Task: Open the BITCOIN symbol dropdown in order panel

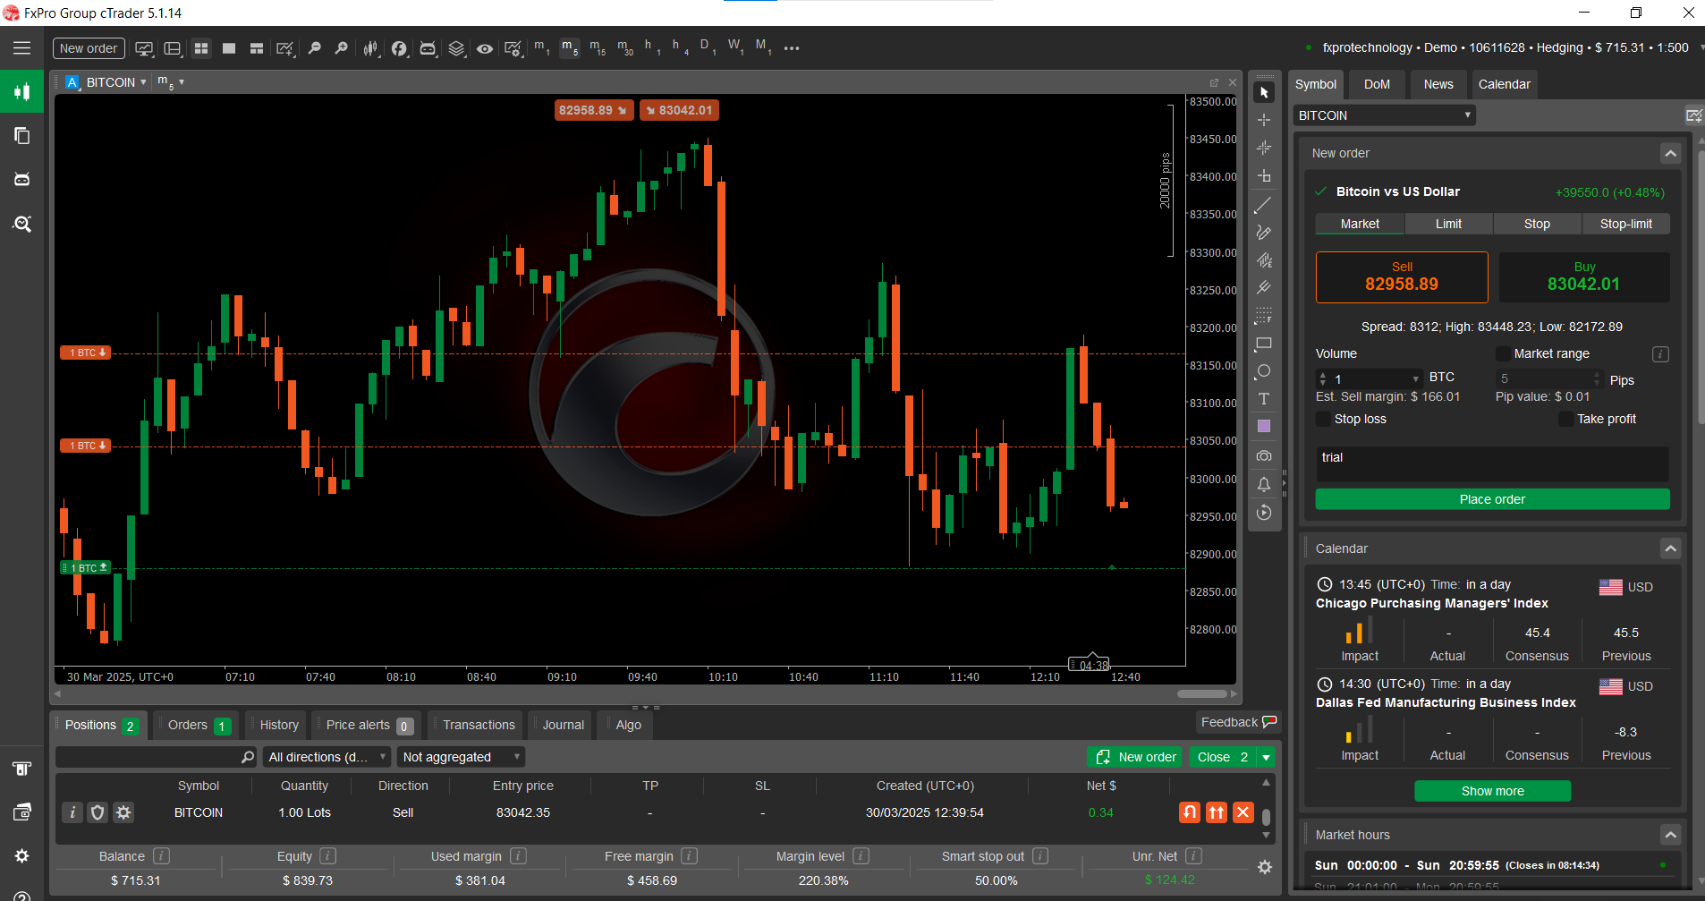Action: pyautogui.click(x=1383, y=115)
